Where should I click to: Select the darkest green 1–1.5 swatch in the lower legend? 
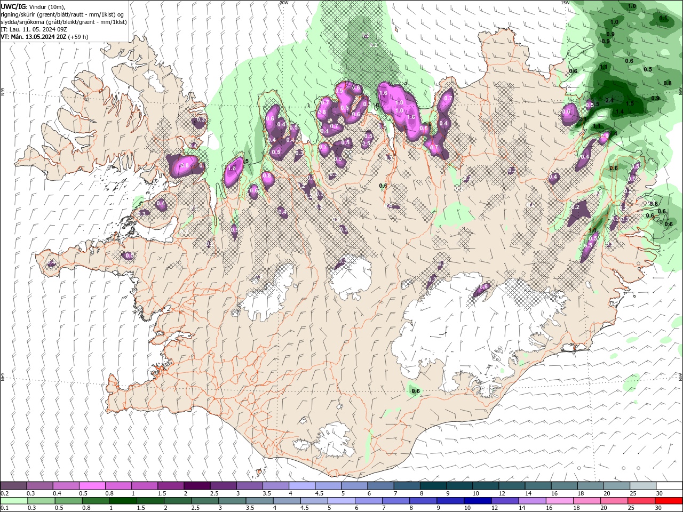[x=123, y=501]
